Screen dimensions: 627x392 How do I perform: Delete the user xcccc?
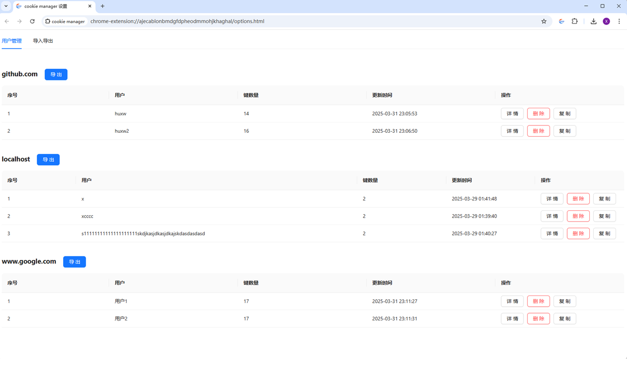tap(578, 216)
